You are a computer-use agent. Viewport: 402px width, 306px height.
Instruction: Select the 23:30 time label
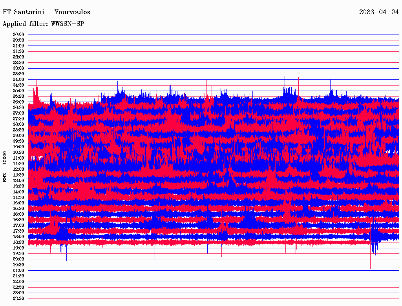pyautogui.click(x=18, y=299)
